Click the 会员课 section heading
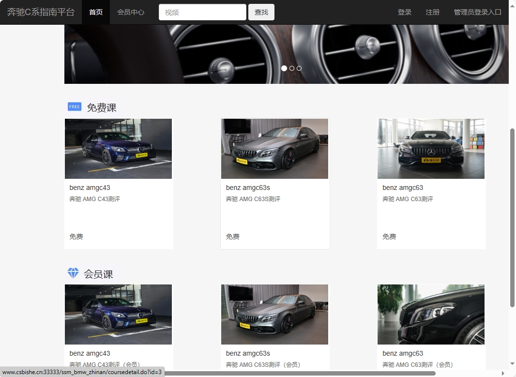This screenshot has height=377, width=516. [98, 274]
